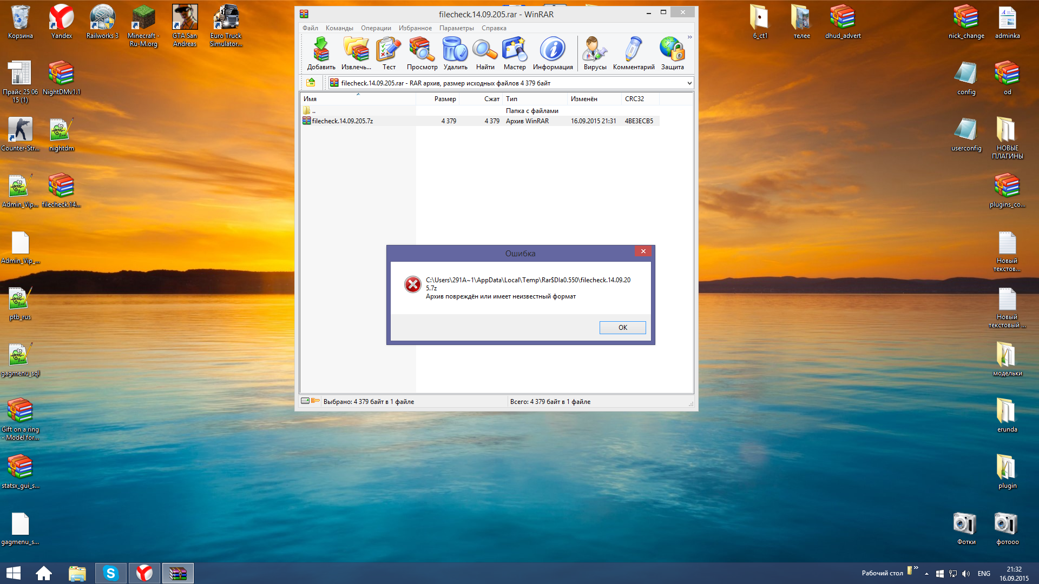Select the НОВЫЕ ПЛАГИНЫ folder
Image resolution: width=1039 pixels, height=584 pixels.
1007,138
